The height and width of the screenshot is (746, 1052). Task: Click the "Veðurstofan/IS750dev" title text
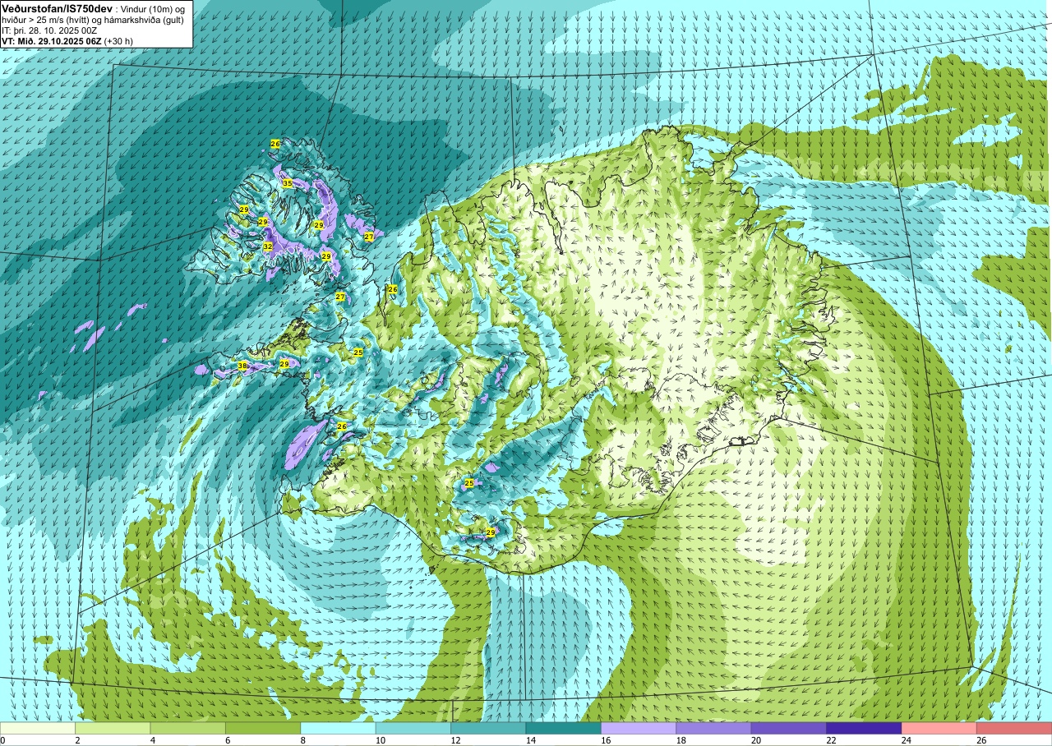(57, 7)
